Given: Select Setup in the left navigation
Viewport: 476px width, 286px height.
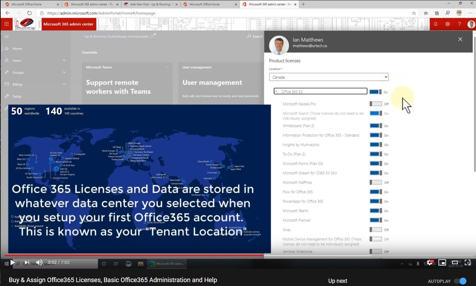Looking at the screenshot, I should [17, 96].
